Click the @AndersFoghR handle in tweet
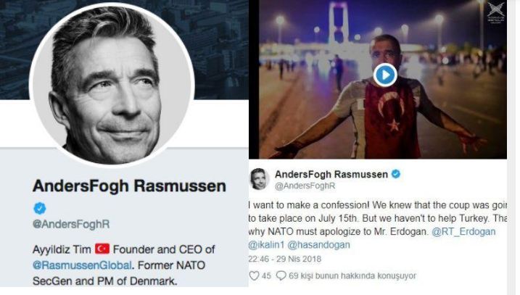The height and width of the screenshot is (295, 520). point(305,186)
